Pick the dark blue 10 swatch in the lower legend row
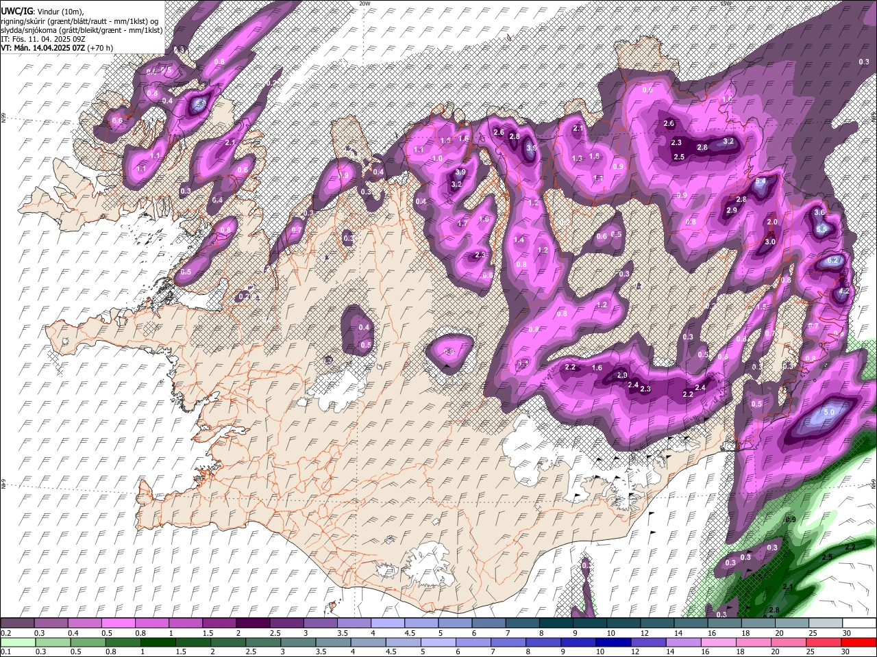 click(x=613, y=642)
